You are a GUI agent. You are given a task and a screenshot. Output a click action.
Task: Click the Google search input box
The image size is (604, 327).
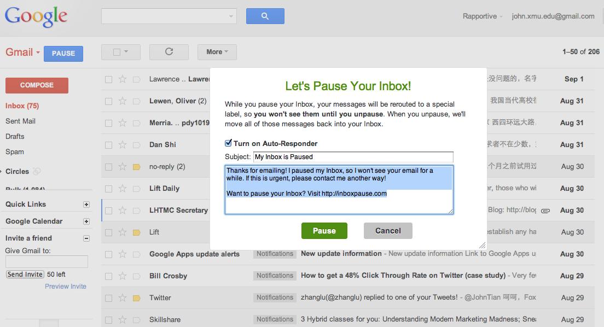(169, 16)
